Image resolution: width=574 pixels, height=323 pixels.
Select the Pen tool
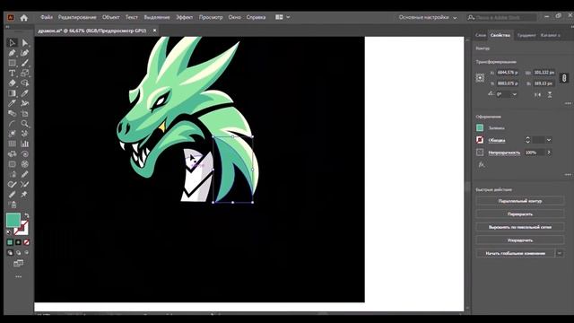pos(12,53)
